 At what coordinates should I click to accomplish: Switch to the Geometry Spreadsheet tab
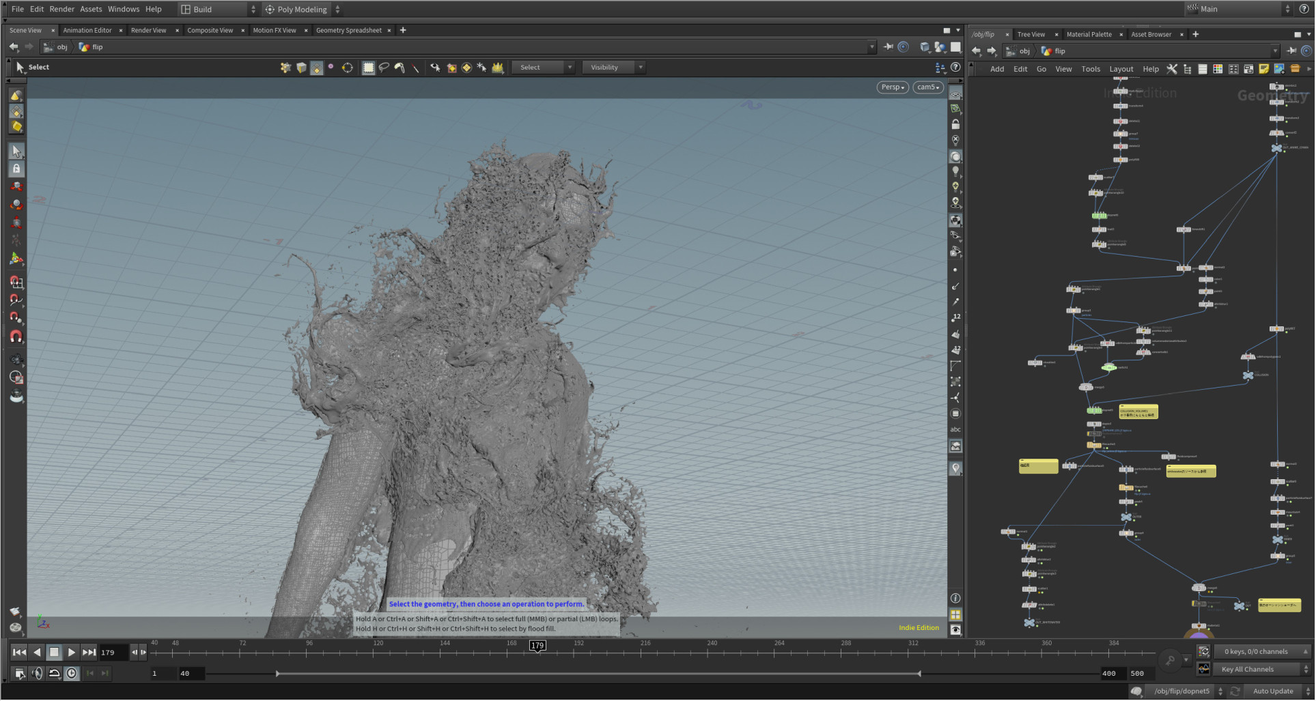(348, 30)
